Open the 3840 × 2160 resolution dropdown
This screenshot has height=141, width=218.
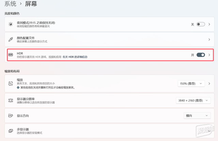coord(193,100)
